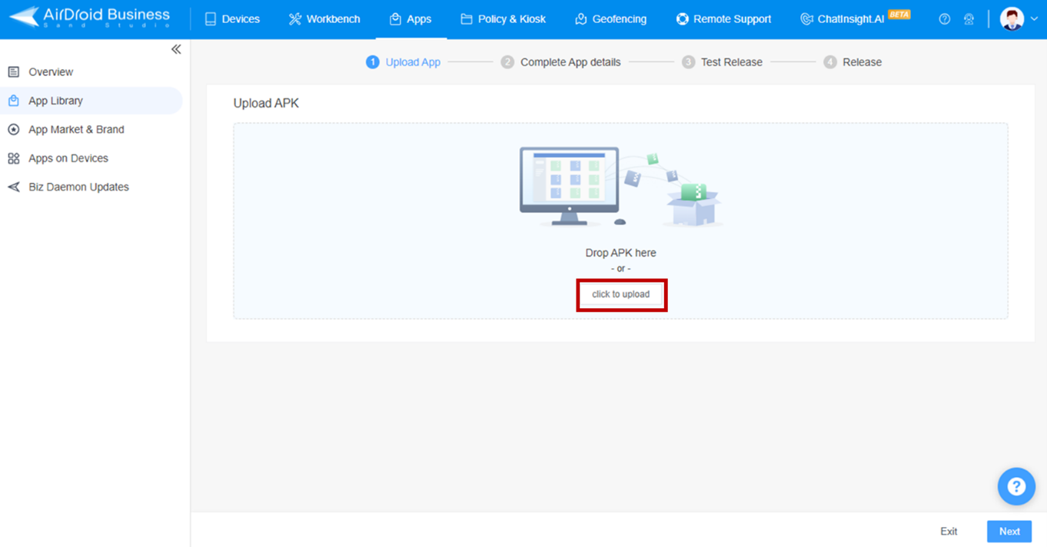Viewport: 1047px width, 547px height.
Task: Open Apps on Devices from sidebar
Action: pyautogui.click(x=68, y=157)
